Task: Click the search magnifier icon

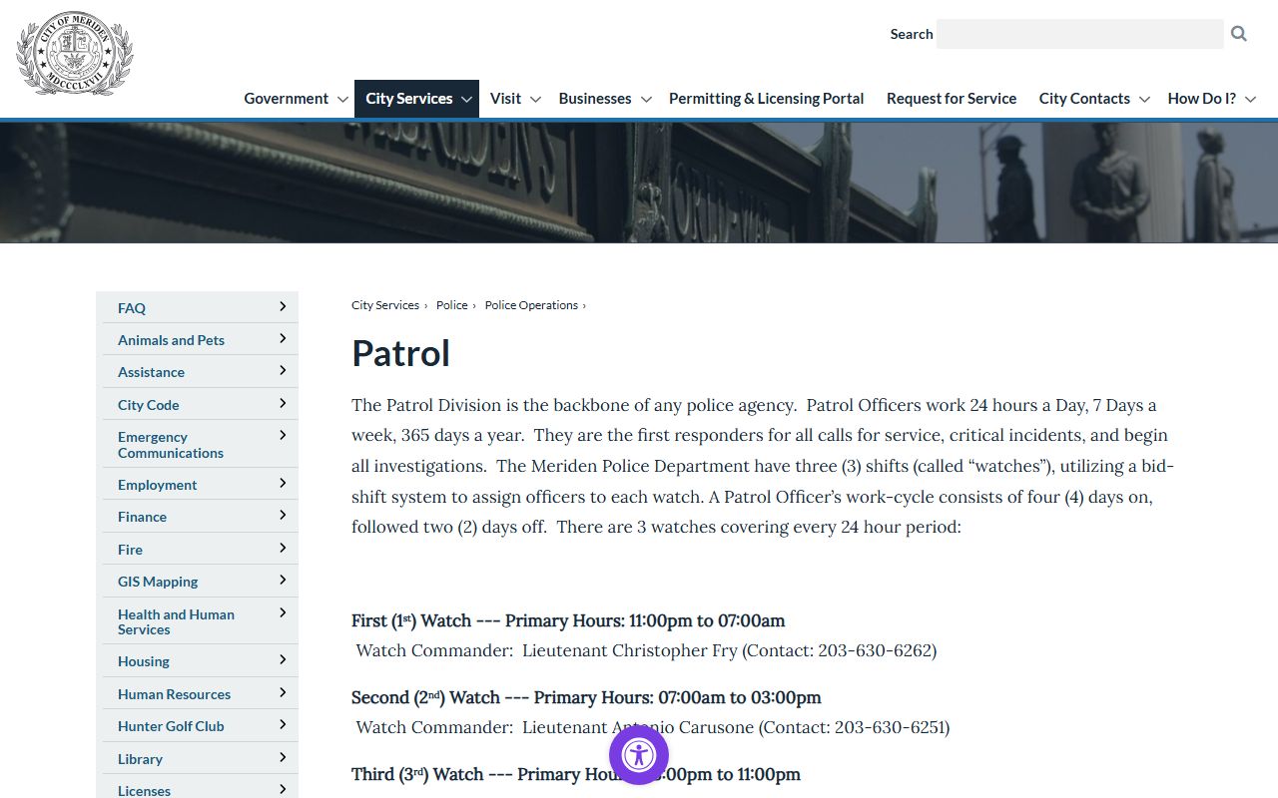Action: pyautogui.click(x=1239, y=34)
